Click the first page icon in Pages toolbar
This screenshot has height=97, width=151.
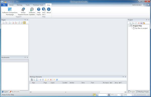(x=3, y=23)
